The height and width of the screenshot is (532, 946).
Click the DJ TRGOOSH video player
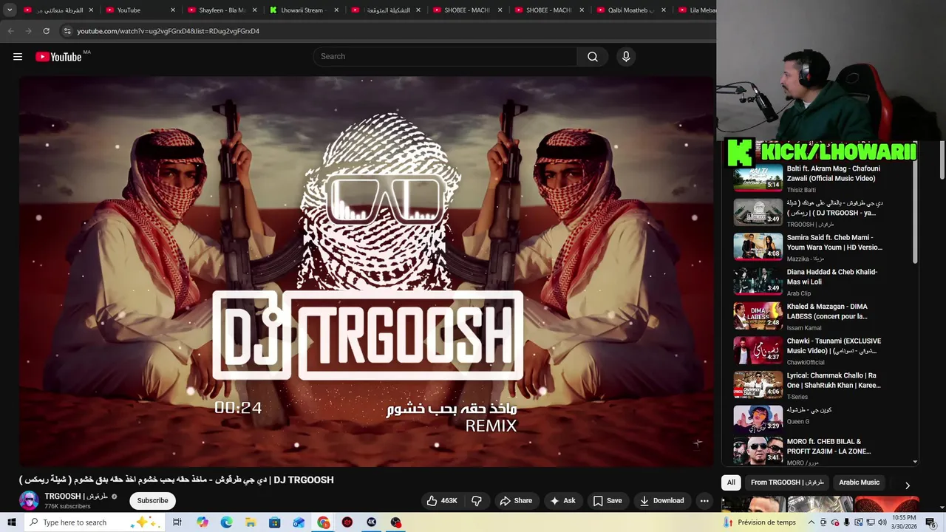[367, 271]
